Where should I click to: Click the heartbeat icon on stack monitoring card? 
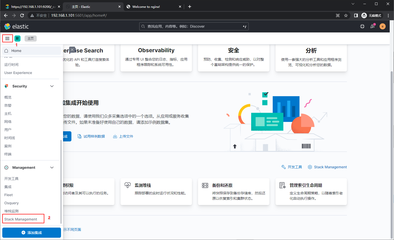click(x=128, y=185)
